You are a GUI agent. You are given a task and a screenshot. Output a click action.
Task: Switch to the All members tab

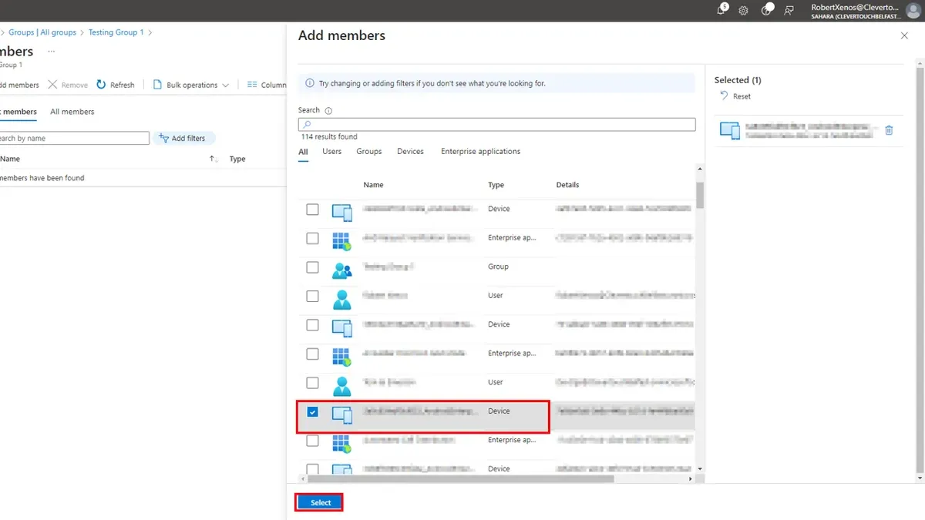[x=72, y=112]
